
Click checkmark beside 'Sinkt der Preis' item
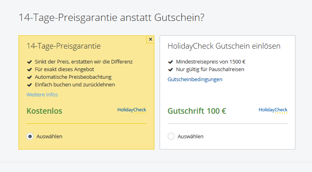click(29, 62)
